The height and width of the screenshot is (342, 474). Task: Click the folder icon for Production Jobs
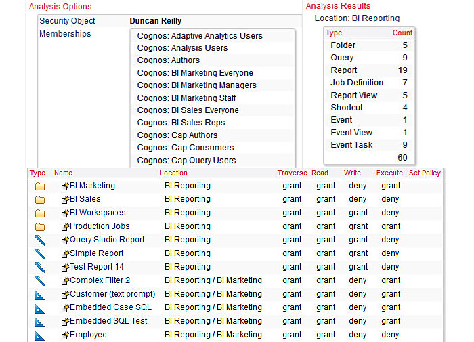pos(39,226)
